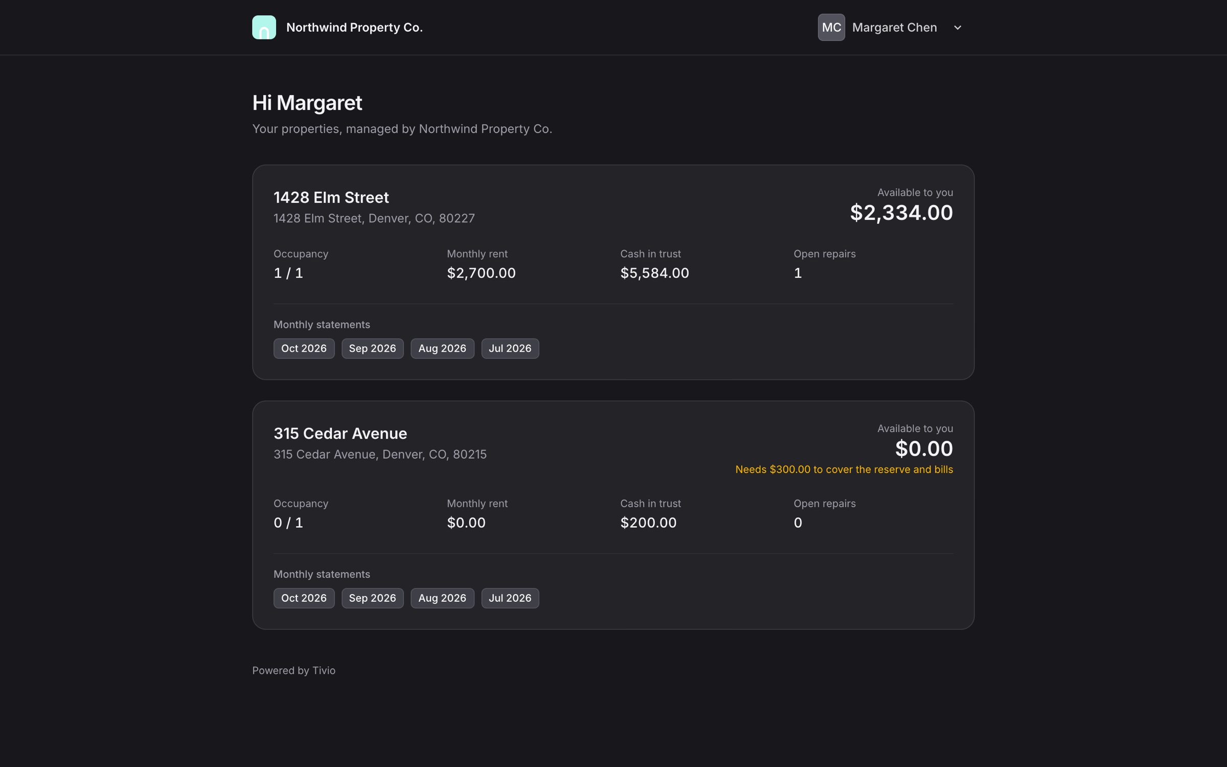The height and width of the screenshot is (767, 1227).
Task: Click the $2,700.00 monthly rent value
Action: pyautogui.click(x=481, y=273)
